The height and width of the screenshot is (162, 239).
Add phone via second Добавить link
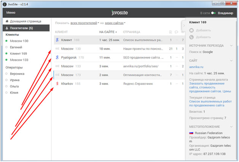point(203,37)
